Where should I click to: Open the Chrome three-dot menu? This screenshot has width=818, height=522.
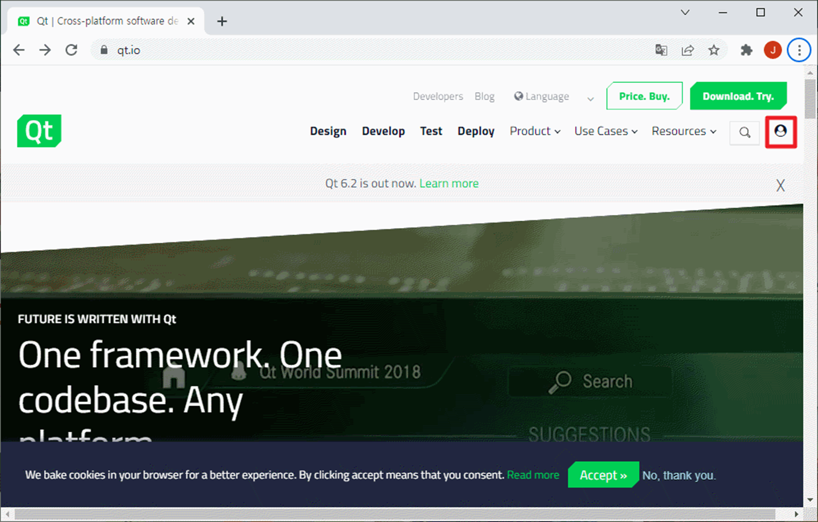tap(799, 50)
